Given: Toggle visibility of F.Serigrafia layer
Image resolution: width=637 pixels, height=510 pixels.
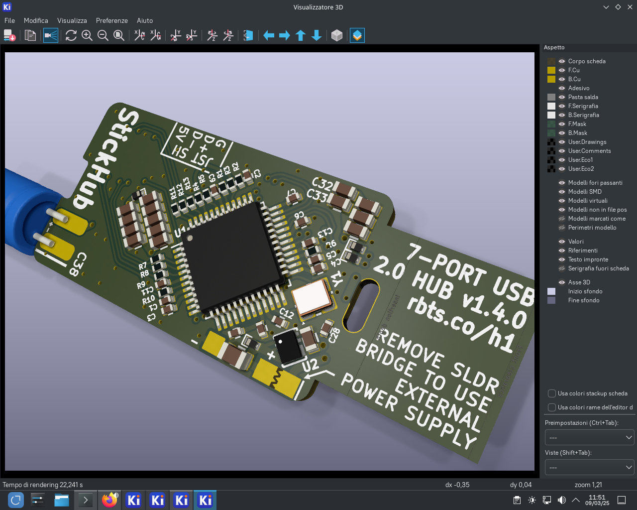Looking at the screenshot, I should click(x=562, y=106).
